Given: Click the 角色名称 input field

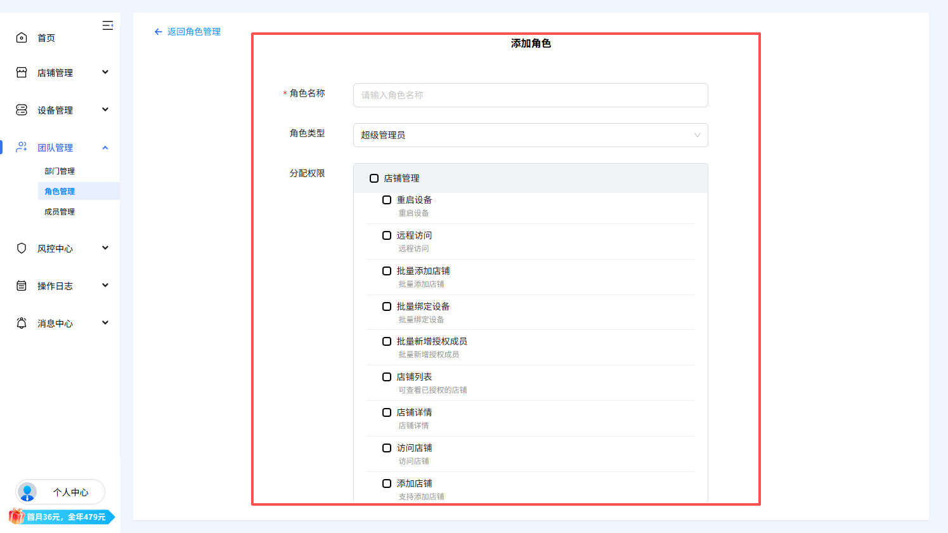Looking at the screenshot, I should 530,95.
